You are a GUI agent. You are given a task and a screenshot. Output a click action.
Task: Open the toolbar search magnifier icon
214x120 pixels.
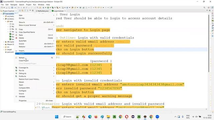pos(204,8)
